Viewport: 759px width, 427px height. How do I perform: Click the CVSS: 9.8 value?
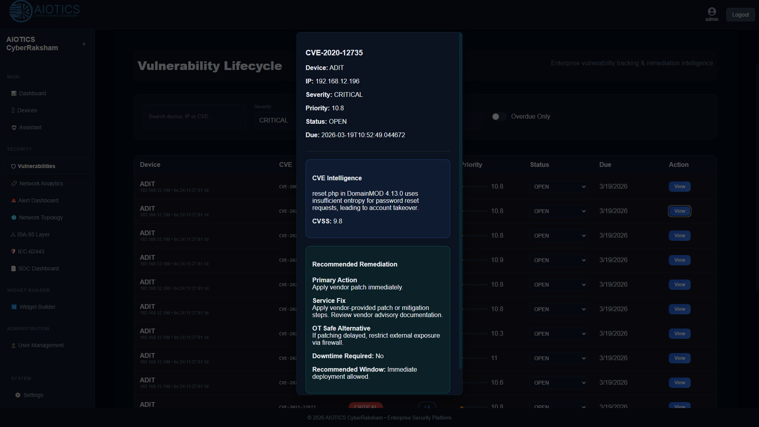(327, 222)
